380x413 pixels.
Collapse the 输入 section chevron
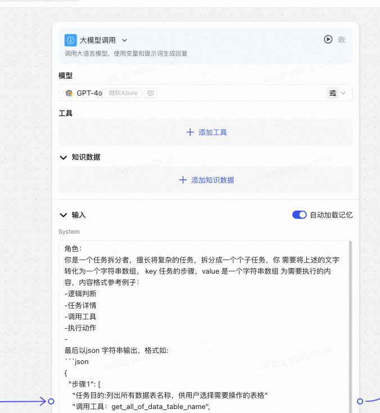point(64,215)
